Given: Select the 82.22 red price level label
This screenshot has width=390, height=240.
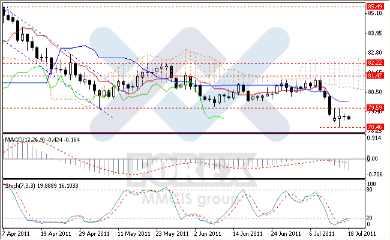Looking at the screenshot, I should (375, 62).
